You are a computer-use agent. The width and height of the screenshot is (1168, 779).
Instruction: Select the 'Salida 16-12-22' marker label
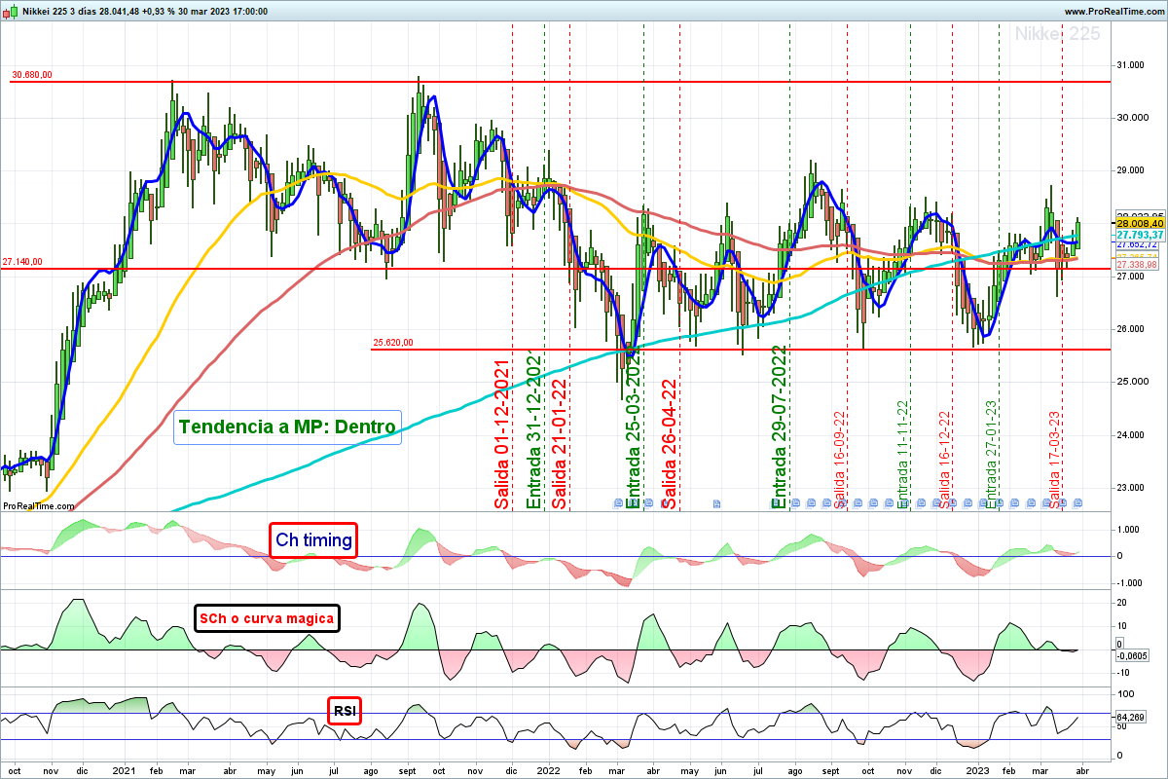[x=944, y=459]
